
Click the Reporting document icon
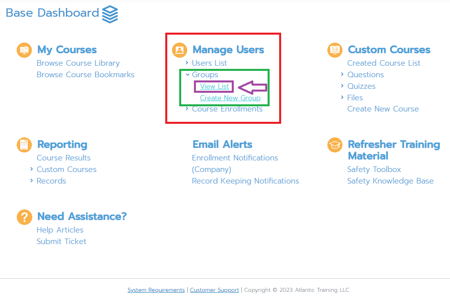(24, 145)
